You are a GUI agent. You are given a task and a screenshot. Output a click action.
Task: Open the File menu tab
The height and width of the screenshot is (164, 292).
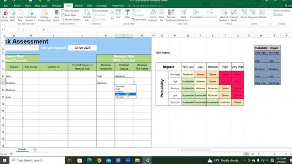tap(6, 6)
